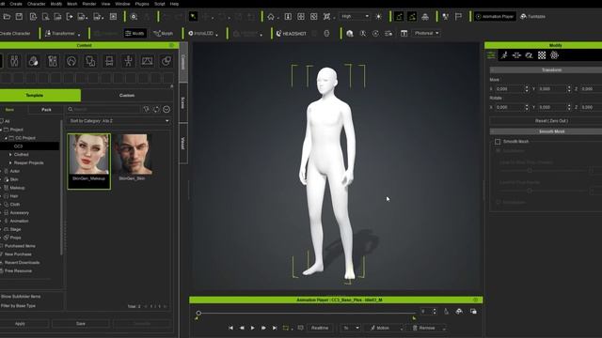The image size is (602, 338).
Task: Click the Move X value field
Action: coord(509,89)
